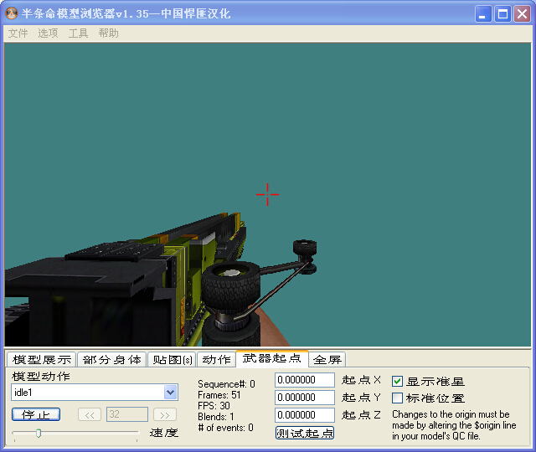Viewport: 536px width, 452px height.
Task: Click the red crosshair in the viewport
Action: (267, 194)
